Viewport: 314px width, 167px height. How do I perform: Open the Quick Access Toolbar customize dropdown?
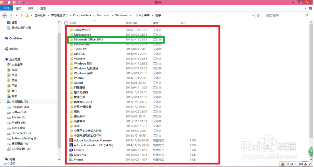pyautogui.click(x=24, y=3)
